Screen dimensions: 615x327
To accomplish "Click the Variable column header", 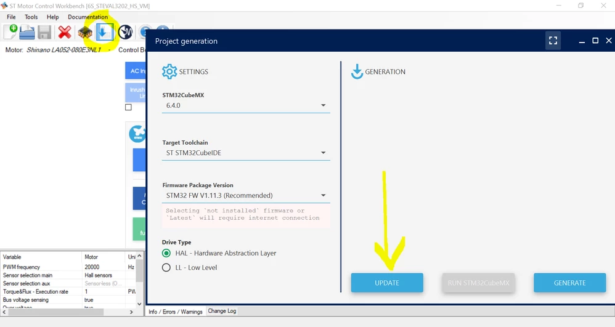I will pos(41,257).
